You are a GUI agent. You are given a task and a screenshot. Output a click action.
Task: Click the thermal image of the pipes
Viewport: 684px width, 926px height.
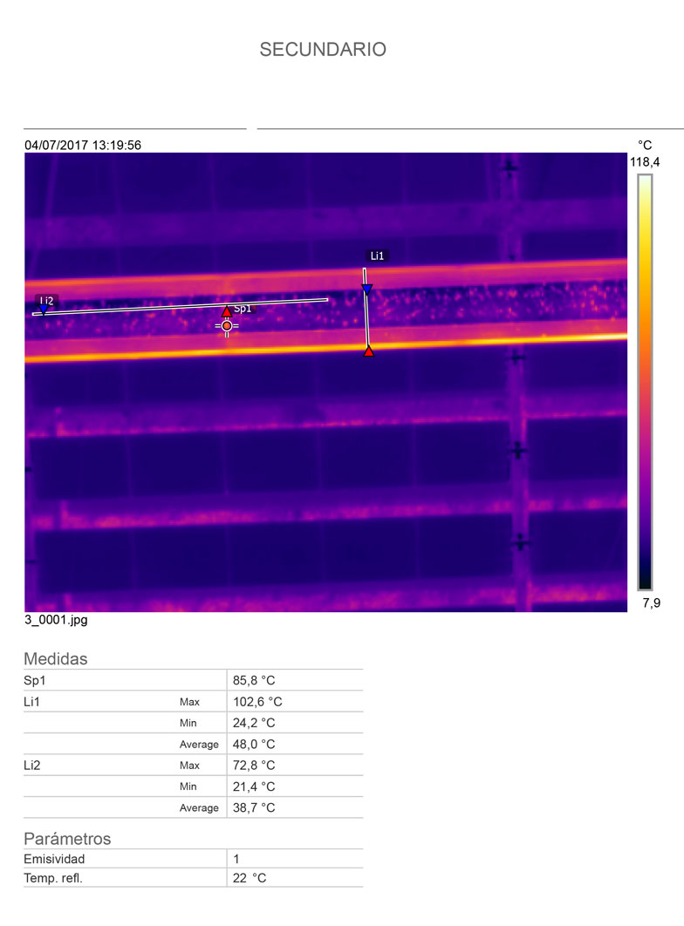coord(325,382)
